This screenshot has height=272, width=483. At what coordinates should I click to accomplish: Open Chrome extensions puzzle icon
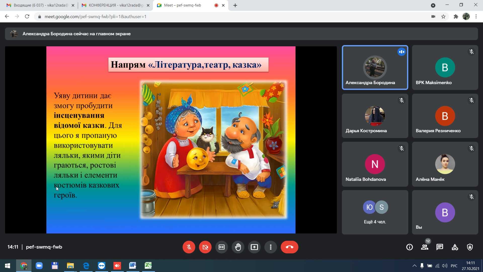pos(456,17)
